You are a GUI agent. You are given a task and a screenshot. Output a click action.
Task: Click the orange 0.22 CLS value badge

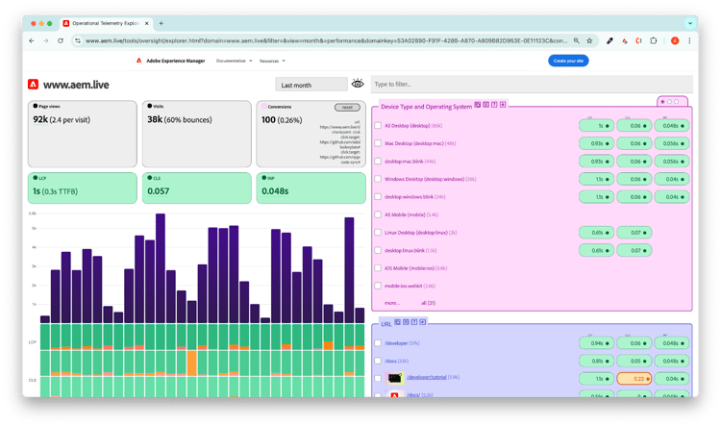(634, 378)
